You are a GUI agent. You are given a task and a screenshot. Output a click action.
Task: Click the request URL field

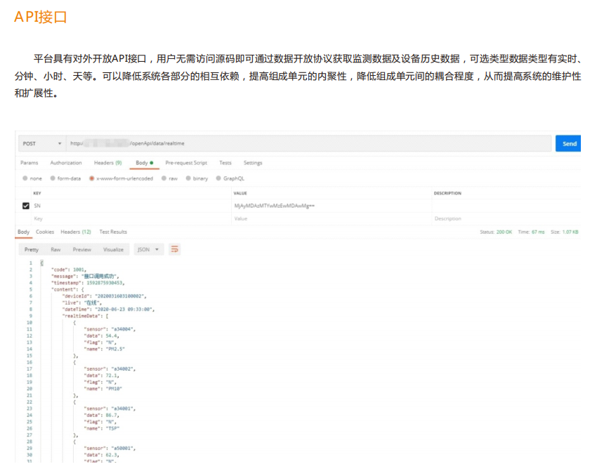309,143
